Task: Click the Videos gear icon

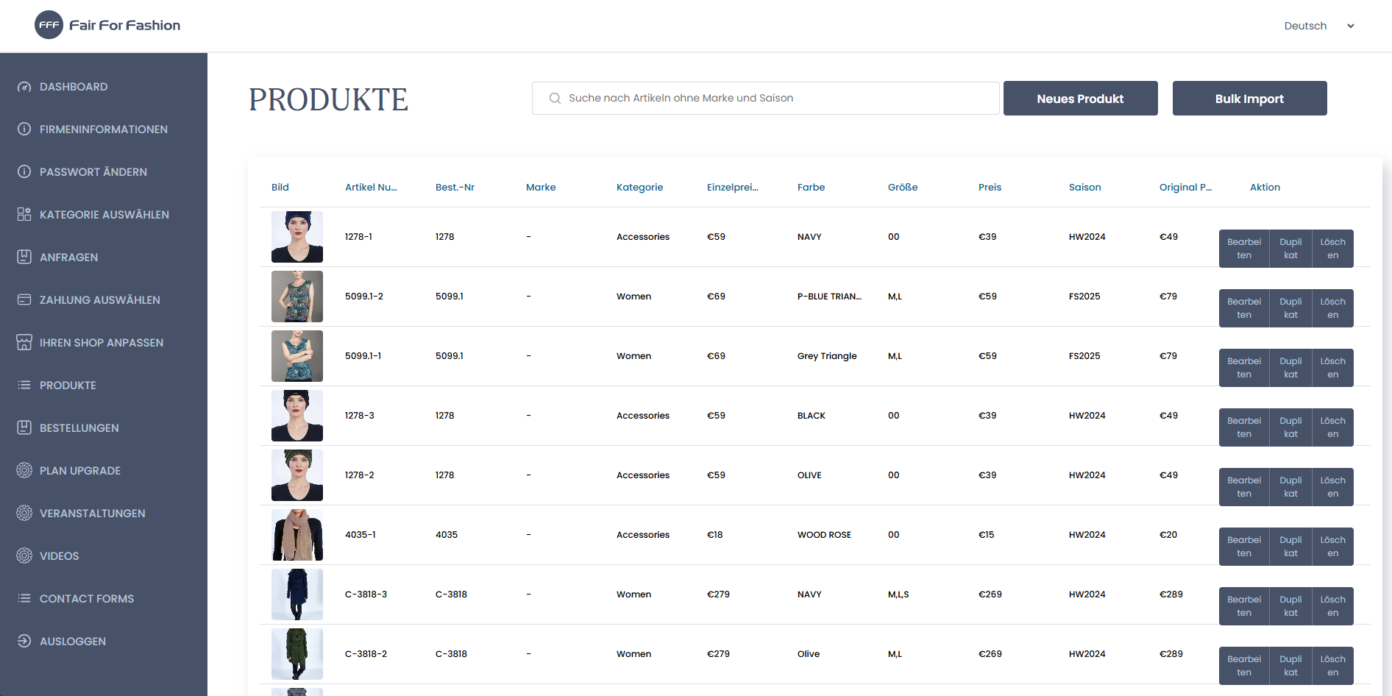Action: pyautogui.click(x=24, y=556)
